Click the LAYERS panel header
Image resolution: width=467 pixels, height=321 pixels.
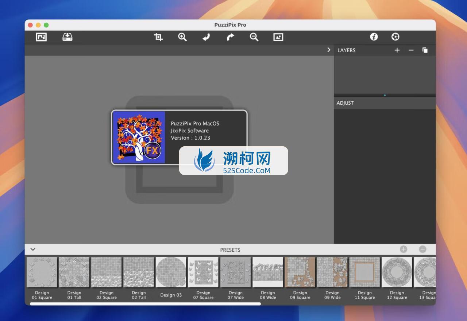coord(346,50)
